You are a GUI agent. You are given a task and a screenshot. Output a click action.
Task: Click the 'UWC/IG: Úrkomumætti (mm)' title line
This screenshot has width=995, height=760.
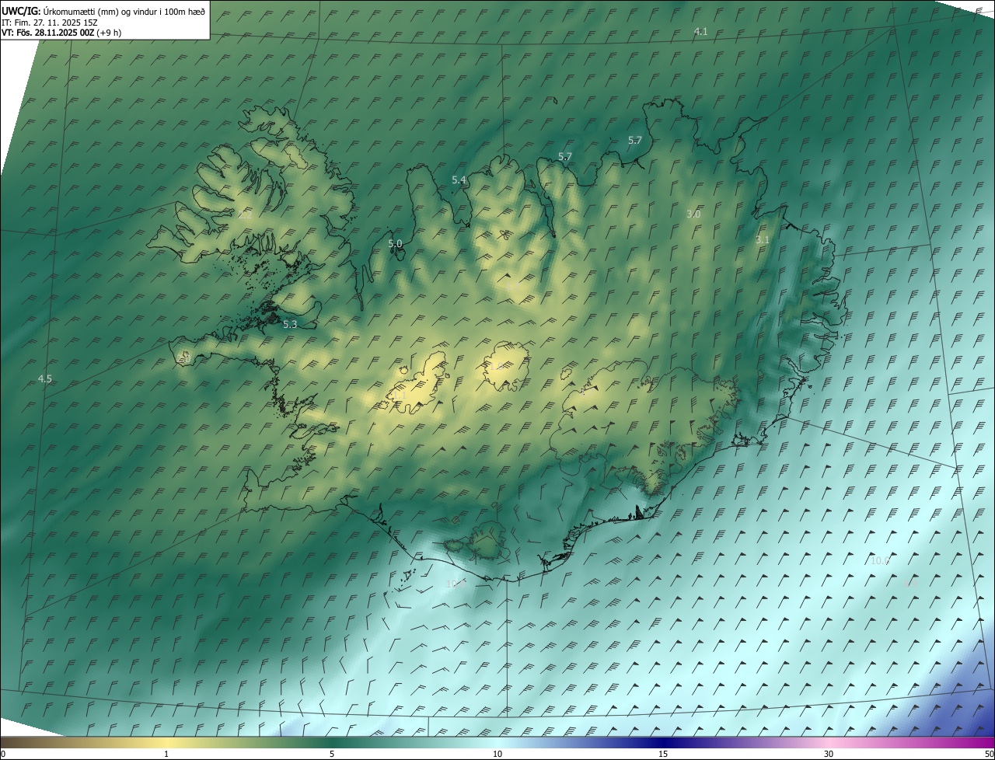pyautogui.click(x=103, y=11)
